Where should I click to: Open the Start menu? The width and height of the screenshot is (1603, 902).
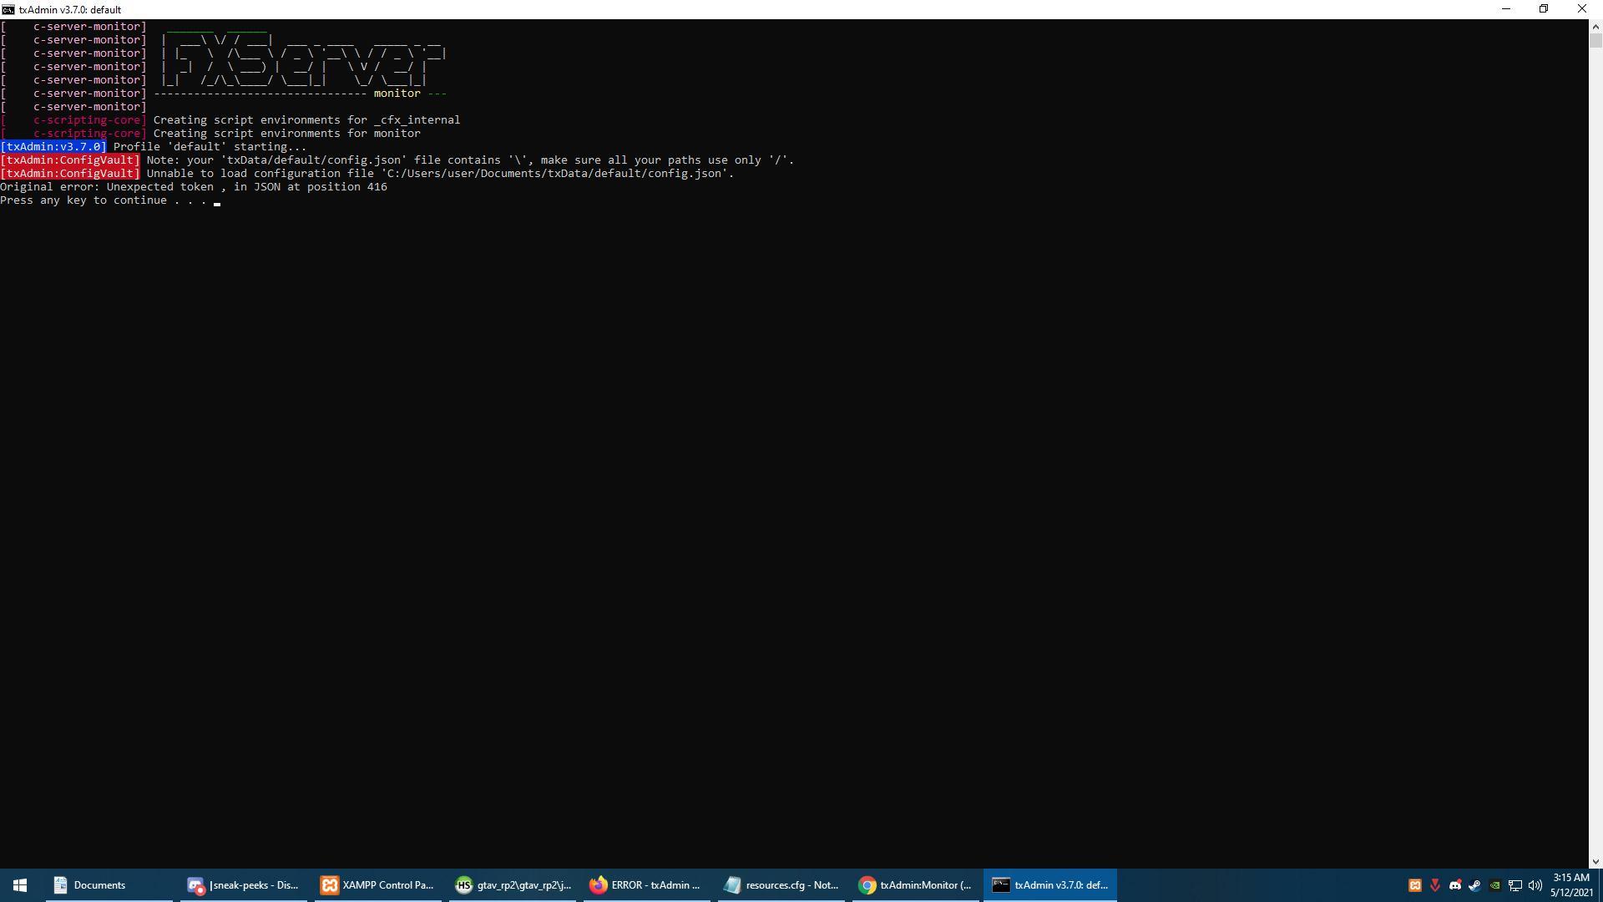(18, 884)
